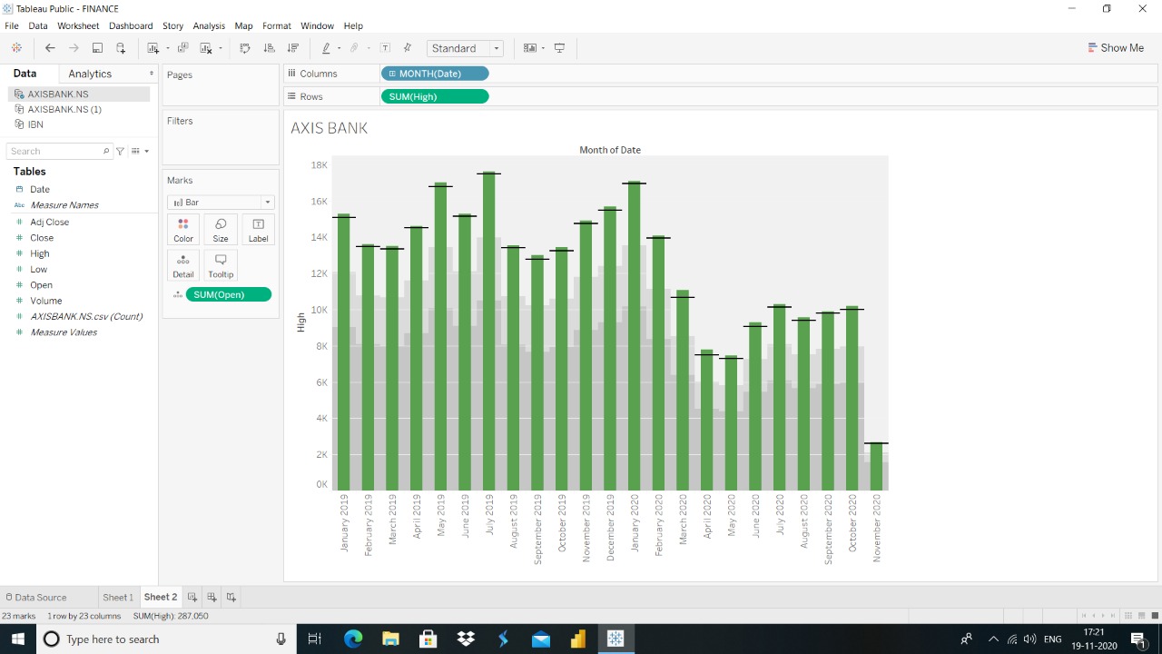
Task: Click the Tableau start page logo icon
Action: (16, 48)
